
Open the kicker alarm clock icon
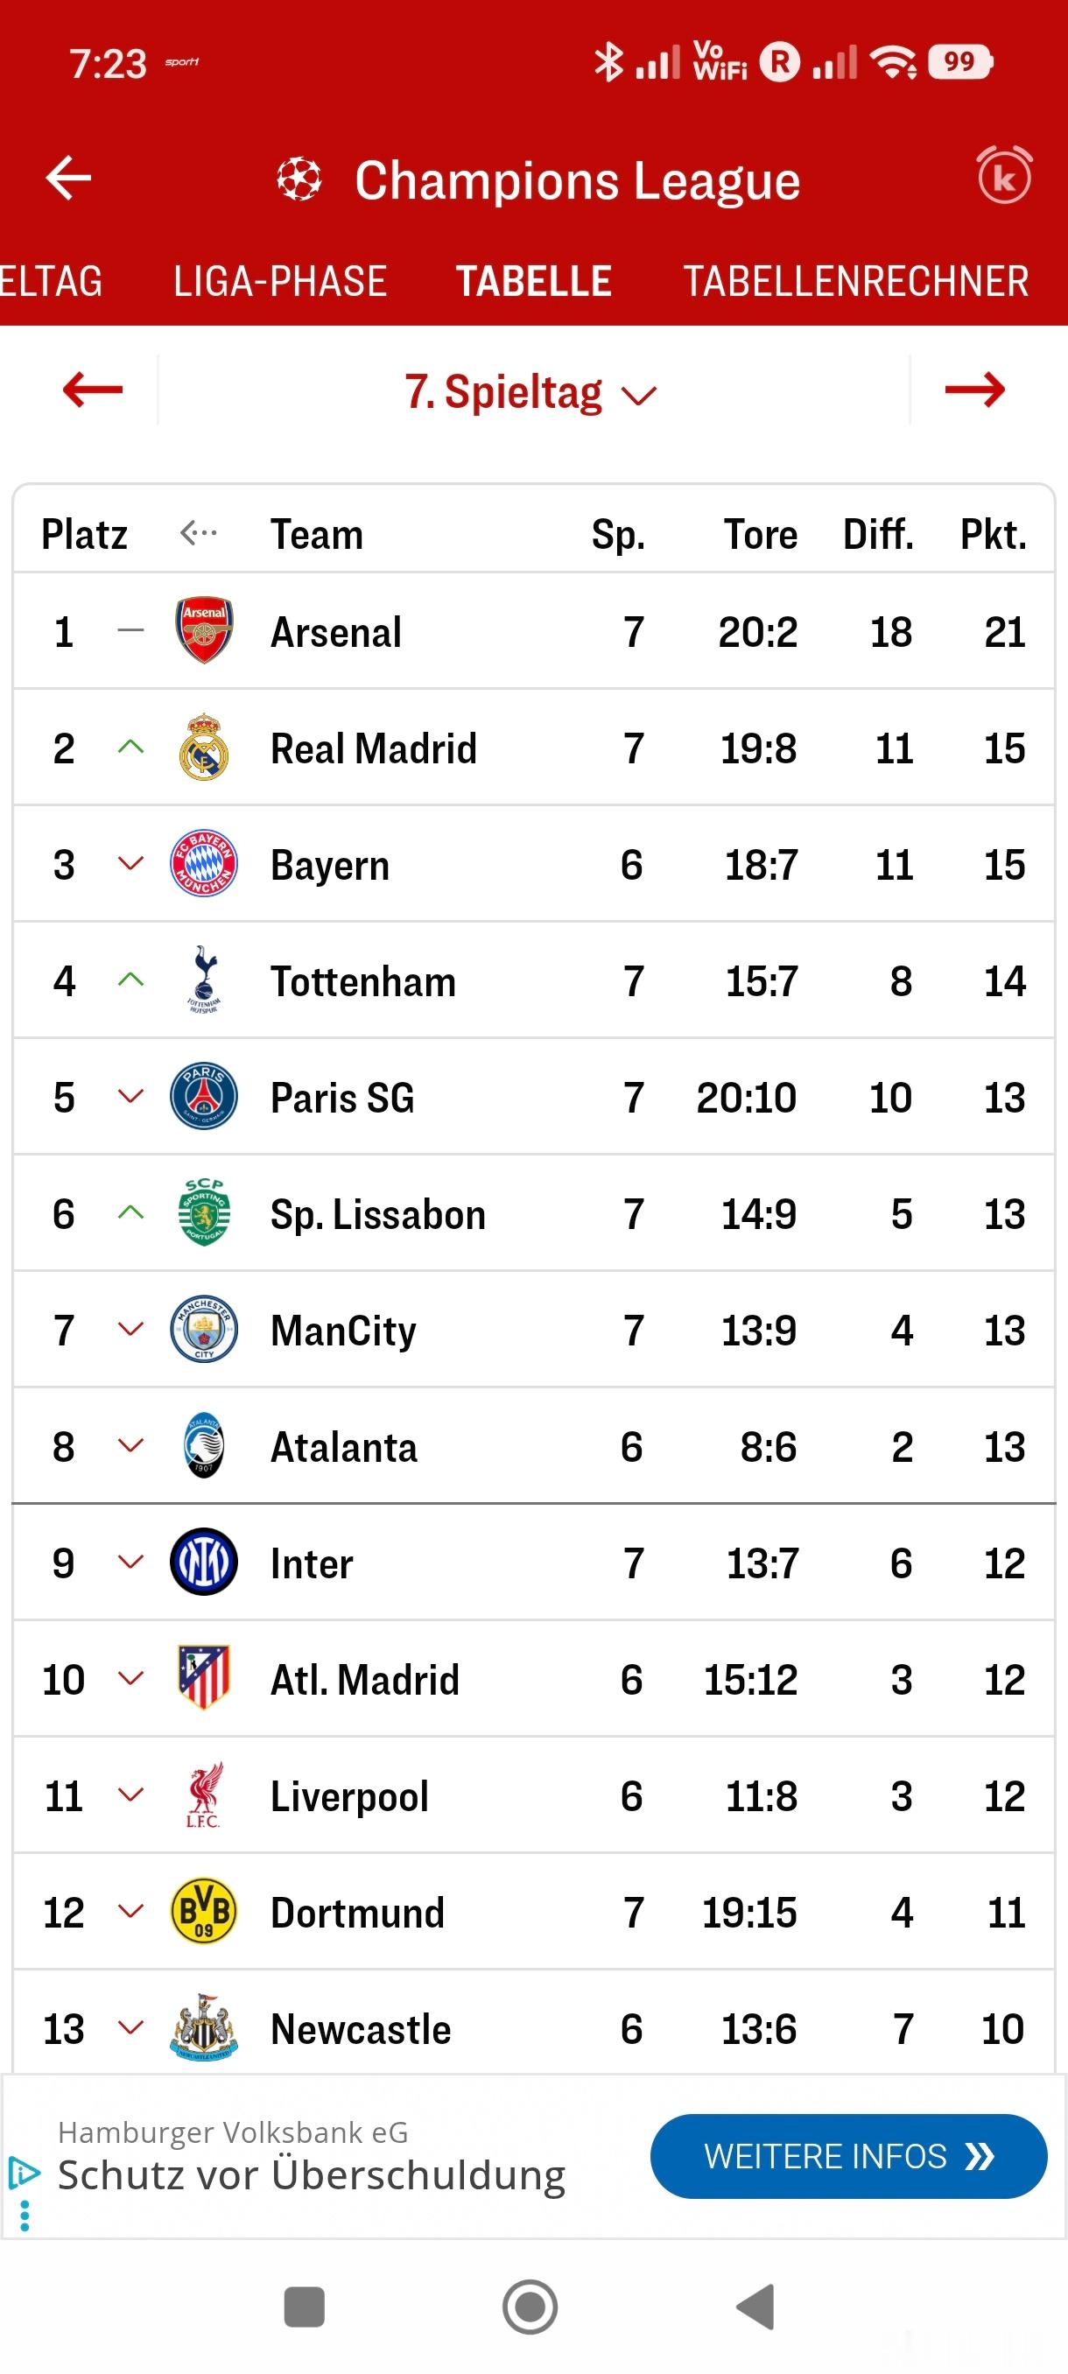[x=1004, y=175]
